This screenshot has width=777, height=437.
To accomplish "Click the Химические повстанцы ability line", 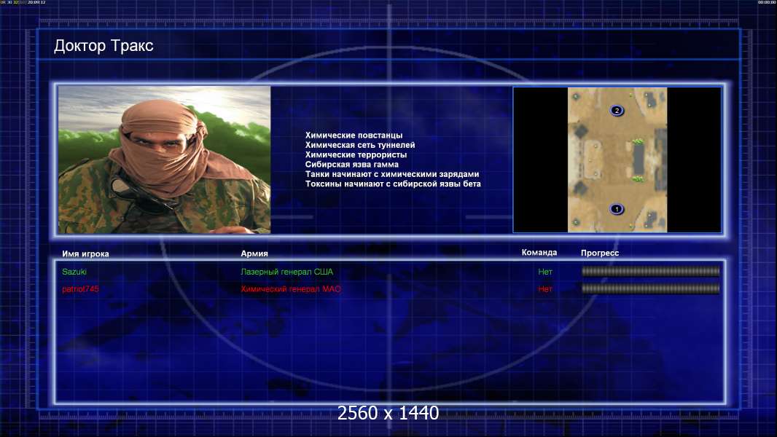I will coord(354,135).
